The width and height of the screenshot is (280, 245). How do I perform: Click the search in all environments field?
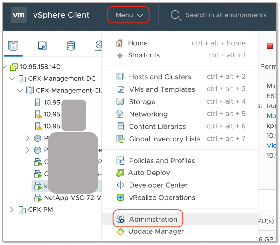(226, 15)
